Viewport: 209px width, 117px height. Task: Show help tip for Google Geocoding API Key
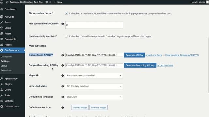click(x=62, y=65)
